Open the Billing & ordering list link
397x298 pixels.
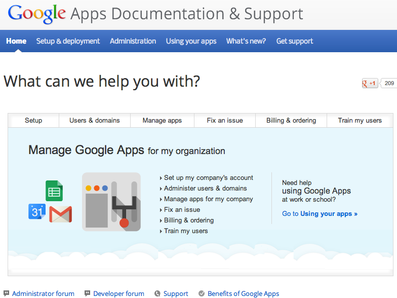pos(189,220)
